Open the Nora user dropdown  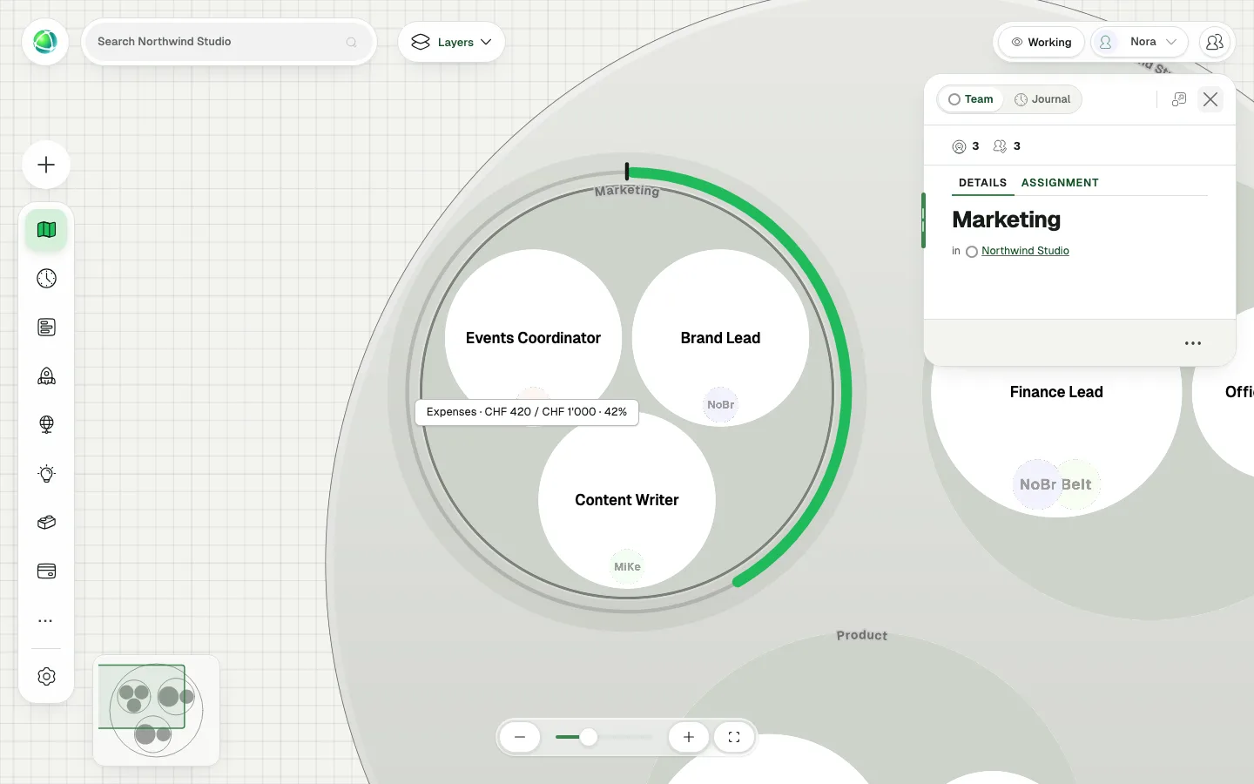(1139, 42)
